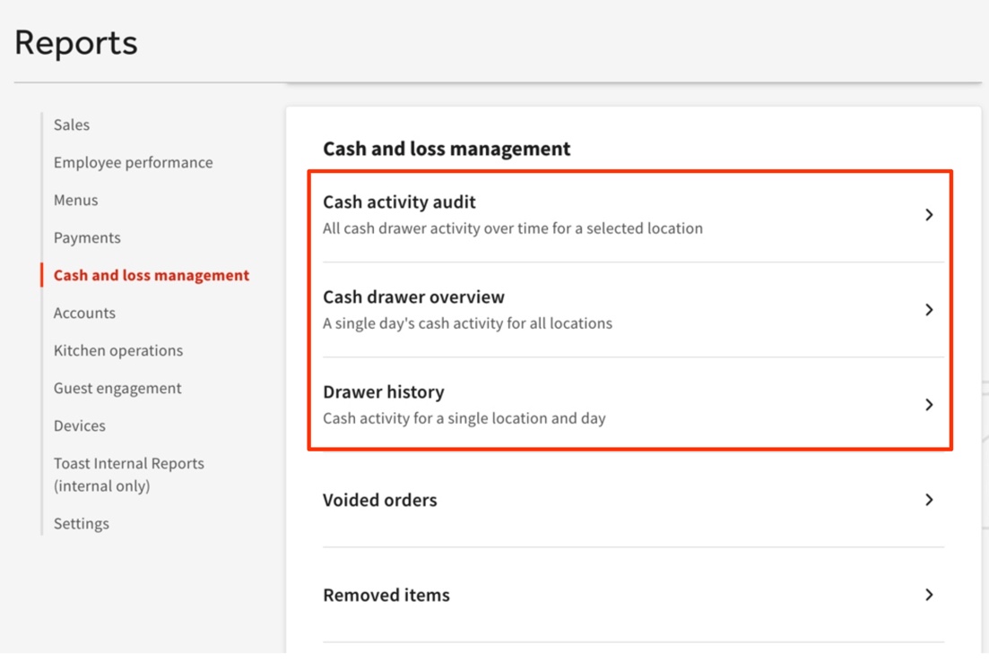Expand the Removed items chevron
The width and height of the screenshot is (989, 661).
click(x=930, y=595)
